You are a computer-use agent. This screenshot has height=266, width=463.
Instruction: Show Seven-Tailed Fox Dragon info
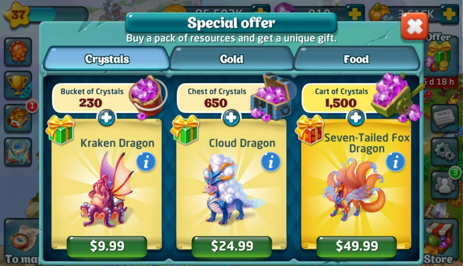tap(396, 162)
